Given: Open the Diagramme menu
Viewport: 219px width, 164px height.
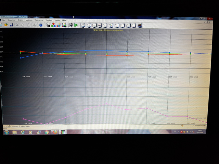Looking at the screenshot, I should click(39, 20).
